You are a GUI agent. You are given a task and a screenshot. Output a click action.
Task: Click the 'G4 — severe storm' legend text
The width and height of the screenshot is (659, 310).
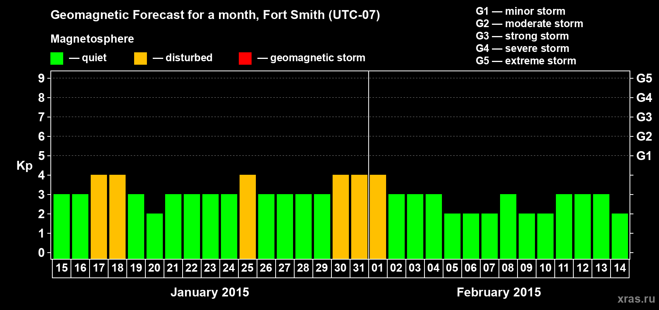point(523,48)
